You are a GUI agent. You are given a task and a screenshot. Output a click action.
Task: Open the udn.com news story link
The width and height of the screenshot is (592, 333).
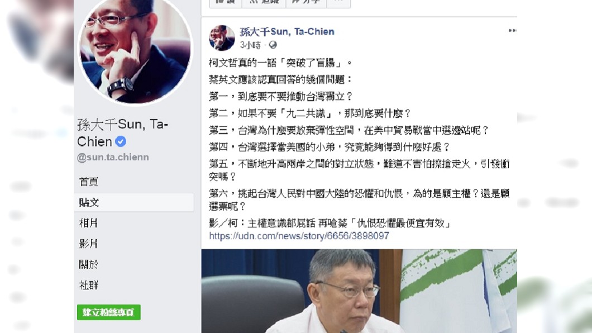point(299,236)
